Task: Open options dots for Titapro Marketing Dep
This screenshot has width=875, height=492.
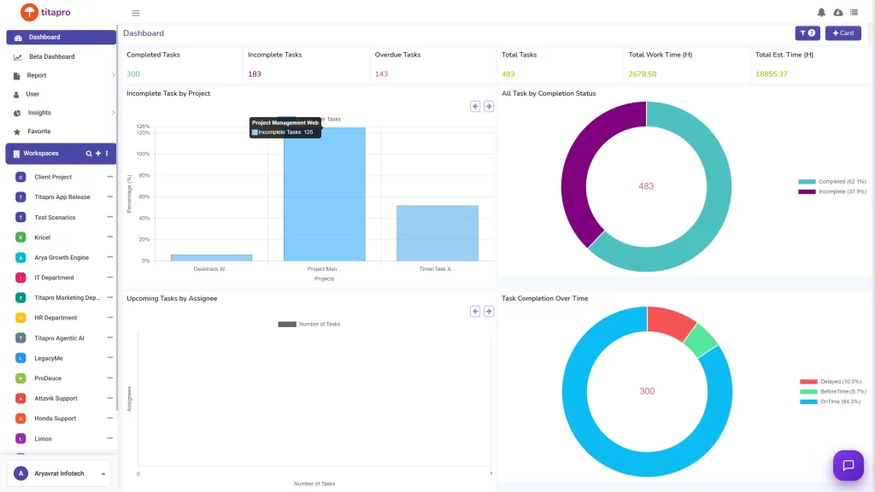Action: [110, 297]
